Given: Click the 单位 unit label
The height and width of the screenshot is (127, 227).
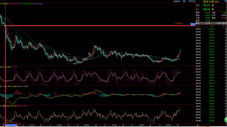Looking at the screenshot, I should (x=198, y=23).
